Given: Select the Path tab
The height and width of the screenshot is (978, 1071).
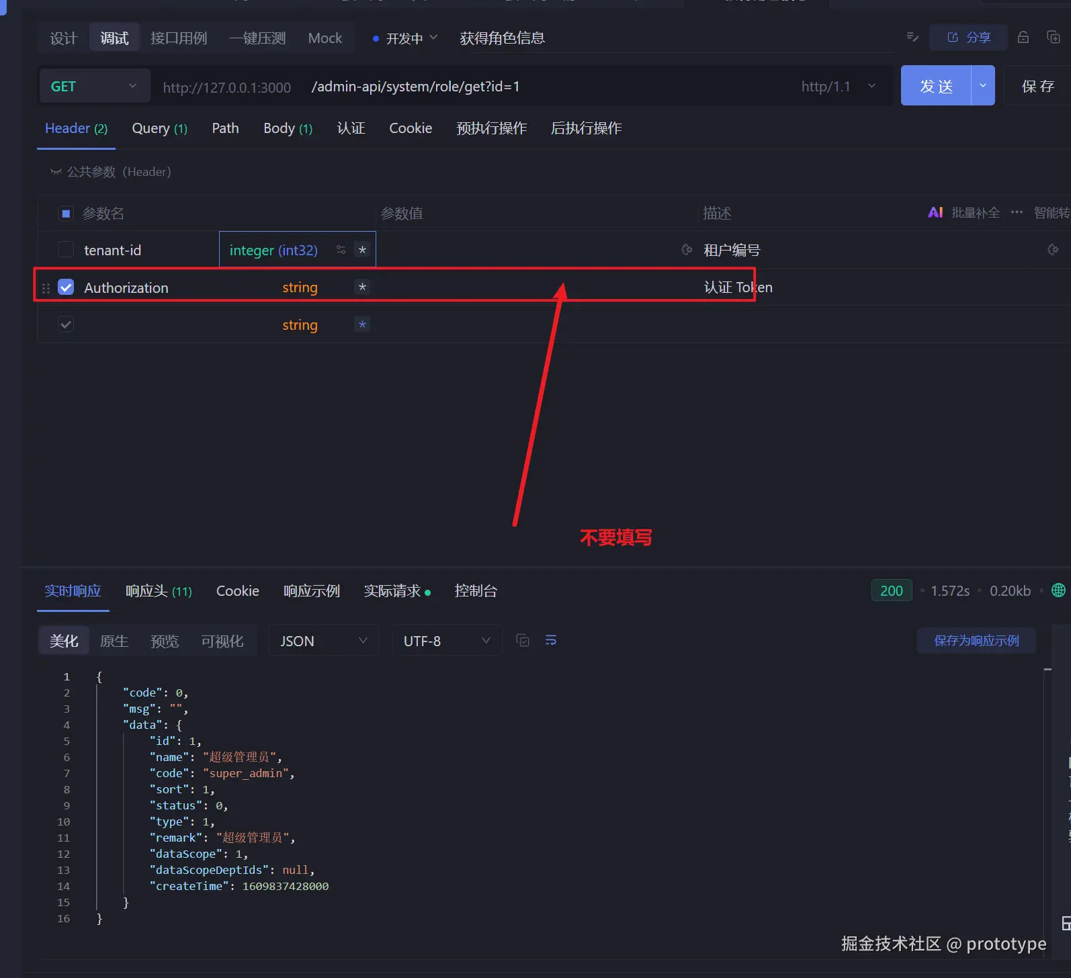Looking at the screenshot, I should point(225,128).
